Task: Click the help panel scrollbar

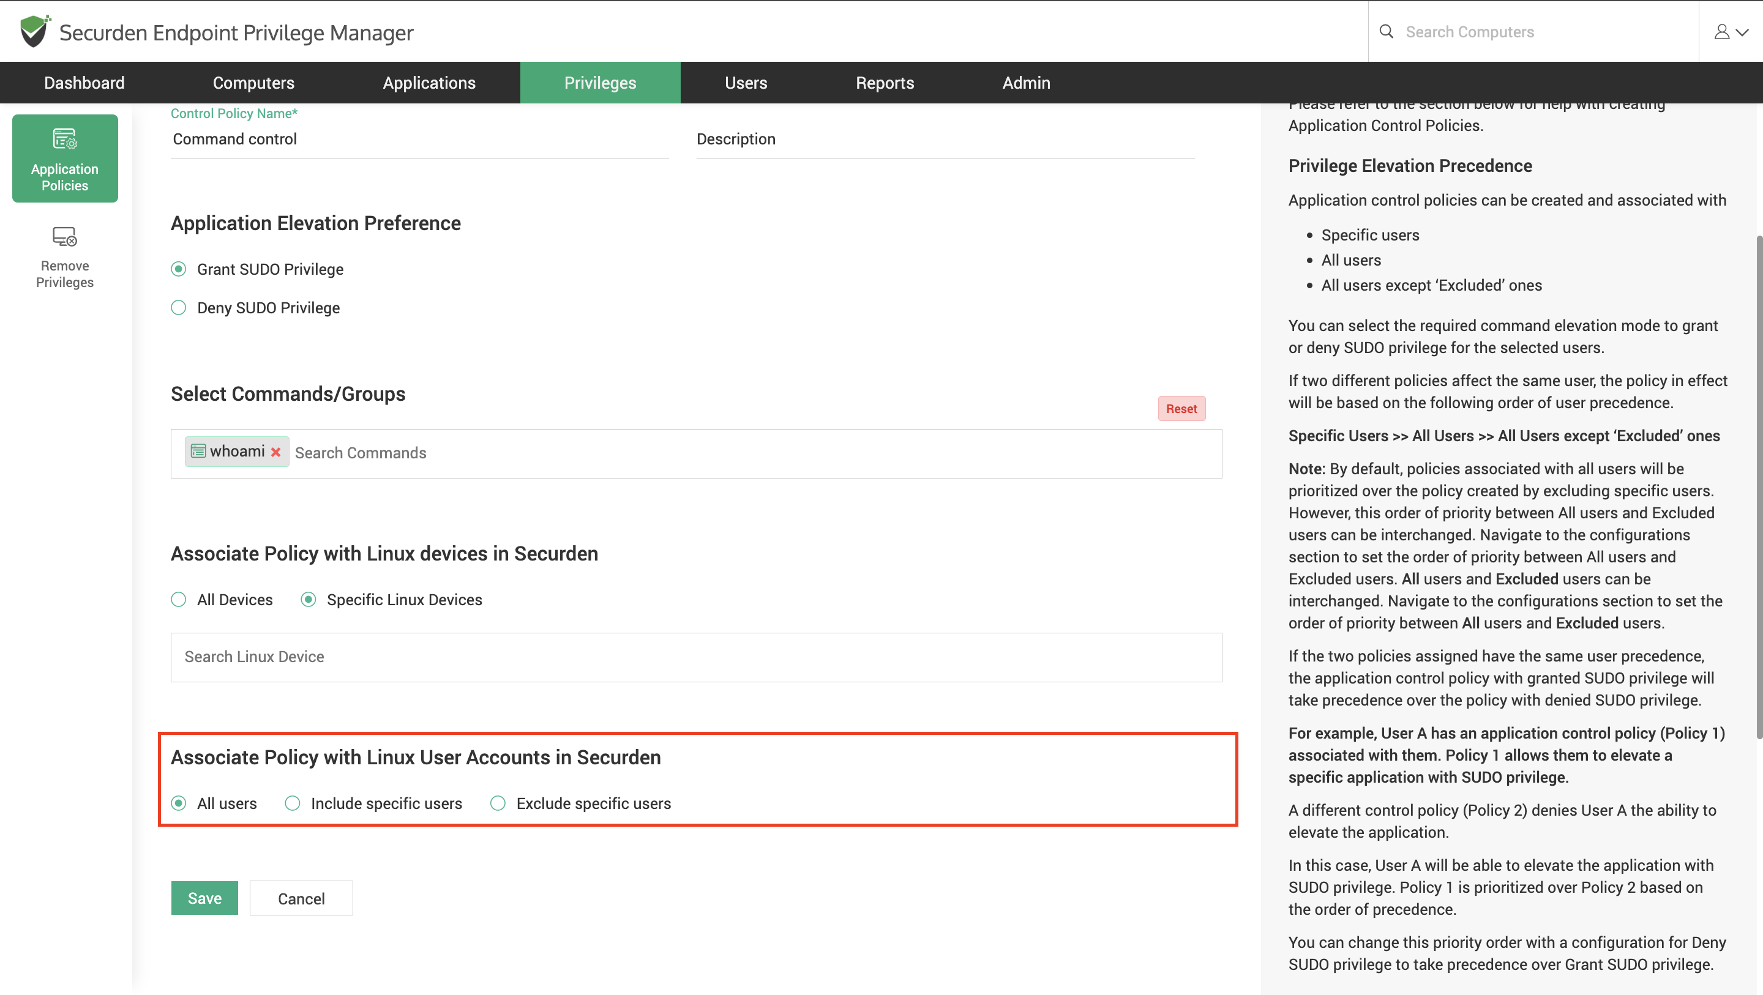Action: coord(1758,486)
